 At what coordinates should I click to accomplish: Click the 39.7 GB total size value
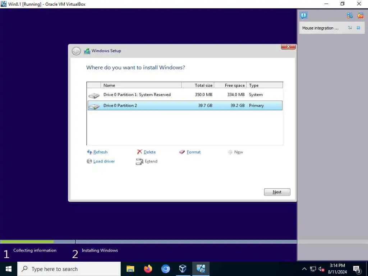[x=205, y=106]
